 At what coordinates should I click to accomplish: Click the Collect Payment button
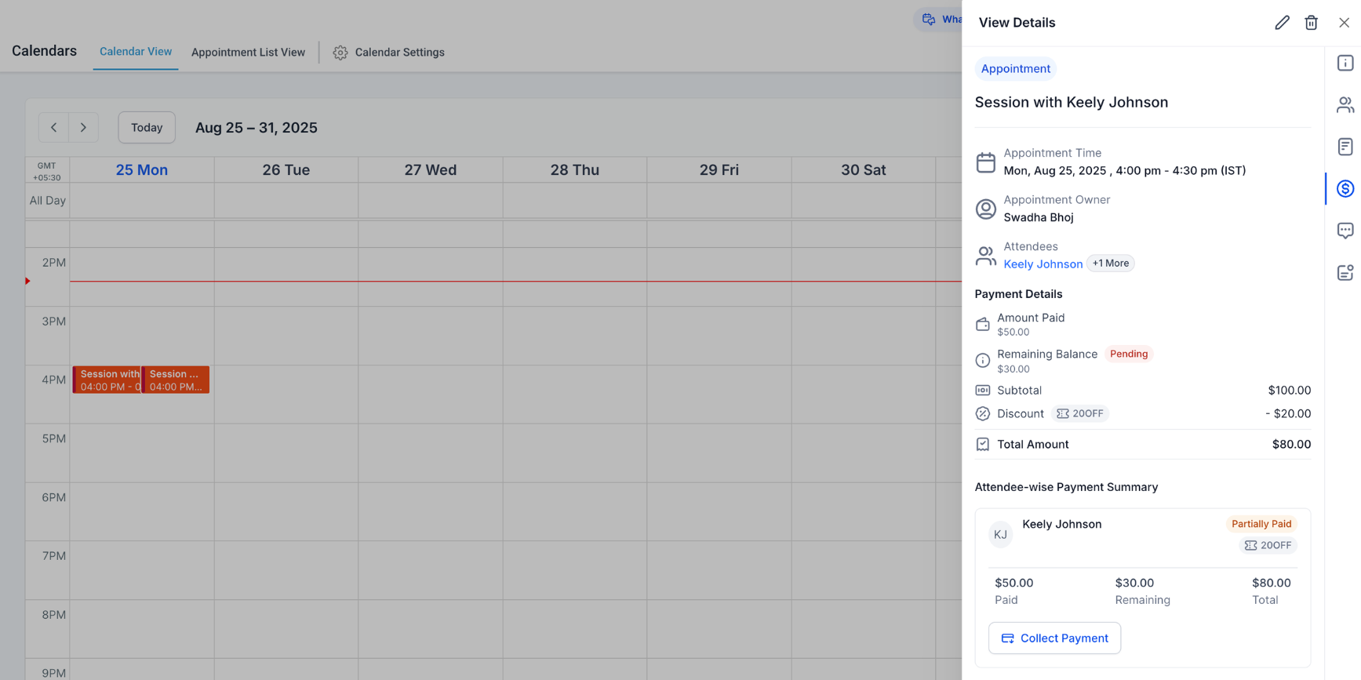pos(1054,638)
